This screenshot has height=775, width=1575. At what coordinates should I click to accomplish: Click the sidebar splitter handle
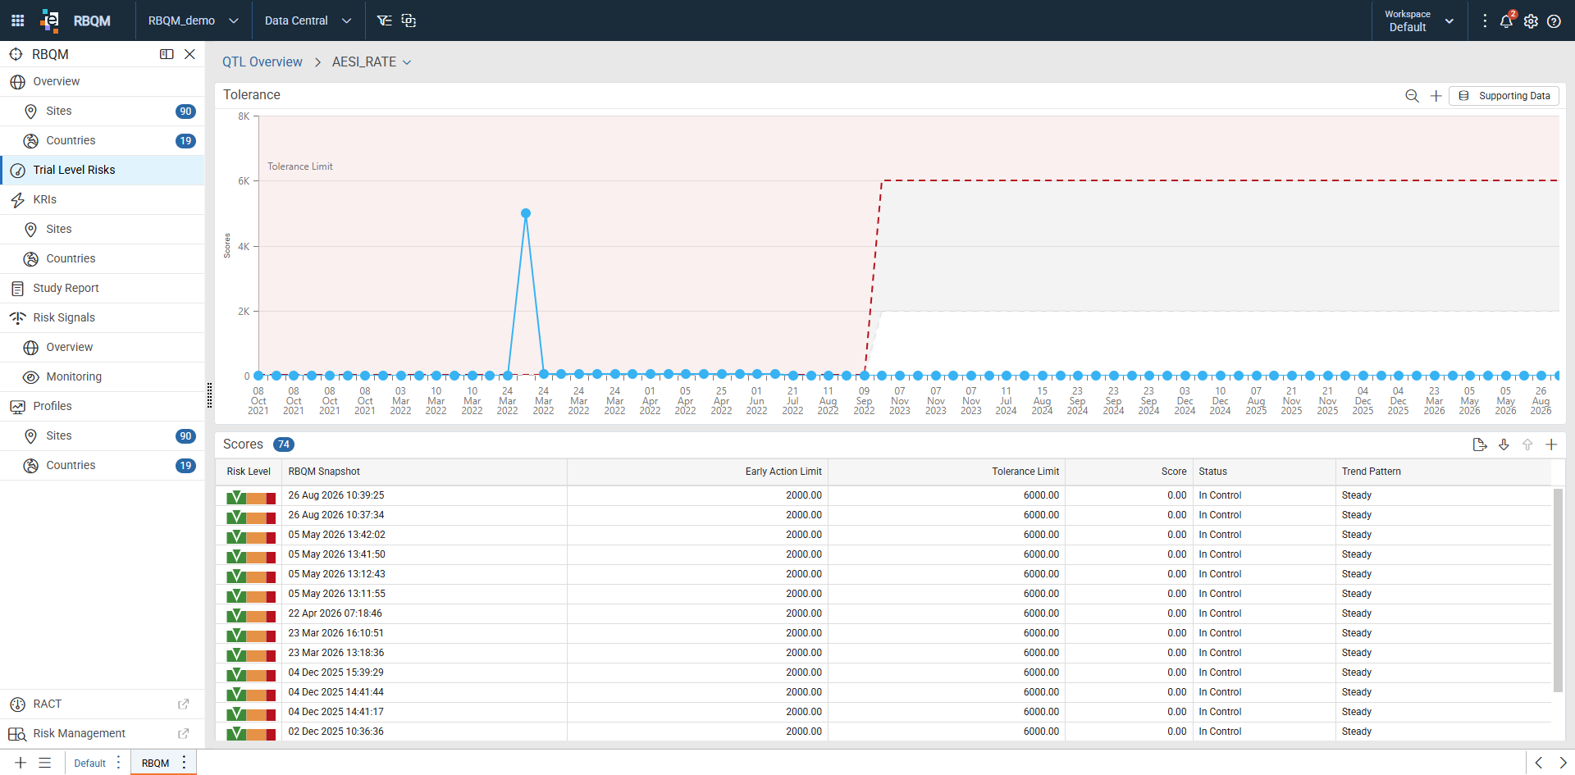coord(209,395)
